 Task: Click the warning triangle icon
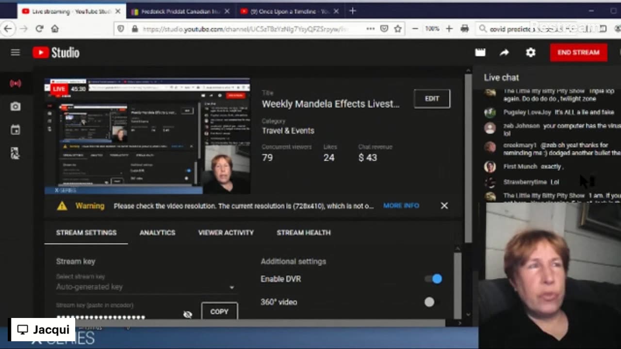62,206
